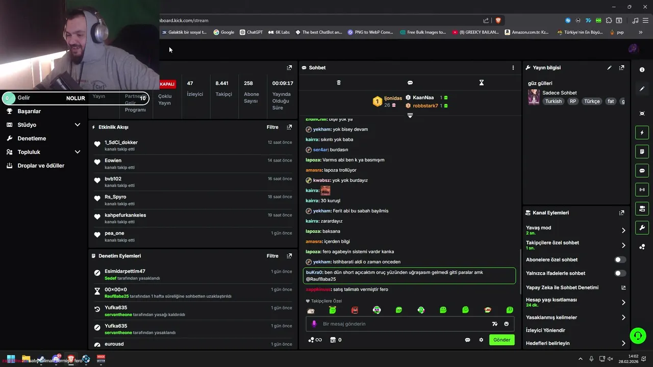Click the trash icon in chat toolbar

[339, 83]
